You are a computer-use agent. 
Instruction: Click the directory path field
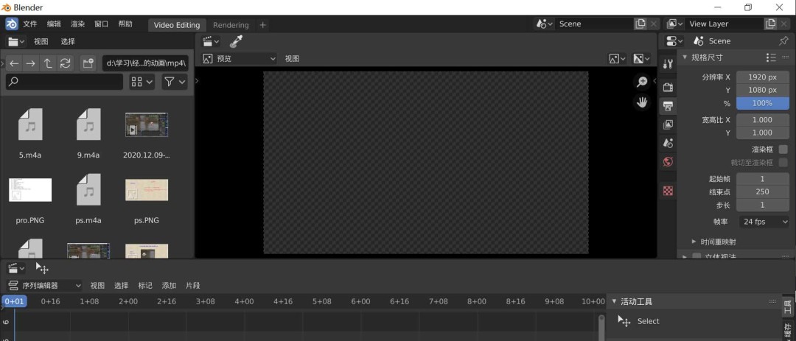click(x=145, y=63)
